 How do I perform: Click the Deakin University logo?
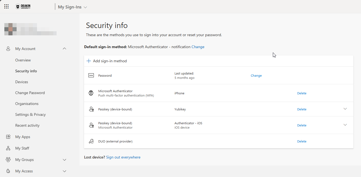click(x=23, y=7)
